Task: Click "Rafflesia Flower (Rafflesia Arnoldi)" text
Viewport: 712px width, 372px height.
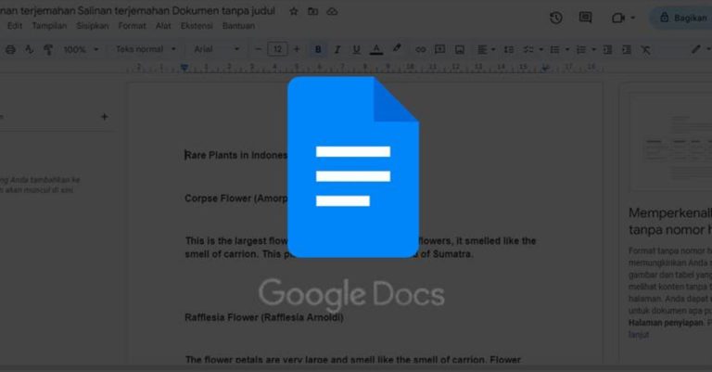Action: tap(264, 317)
